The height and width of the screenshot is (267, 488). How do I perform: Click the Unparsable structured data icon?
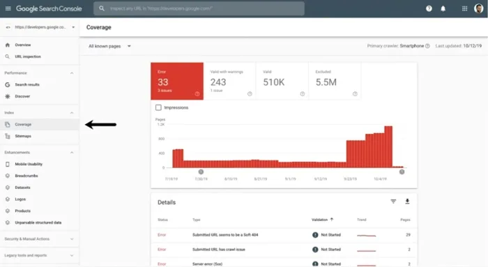point(8,222)
